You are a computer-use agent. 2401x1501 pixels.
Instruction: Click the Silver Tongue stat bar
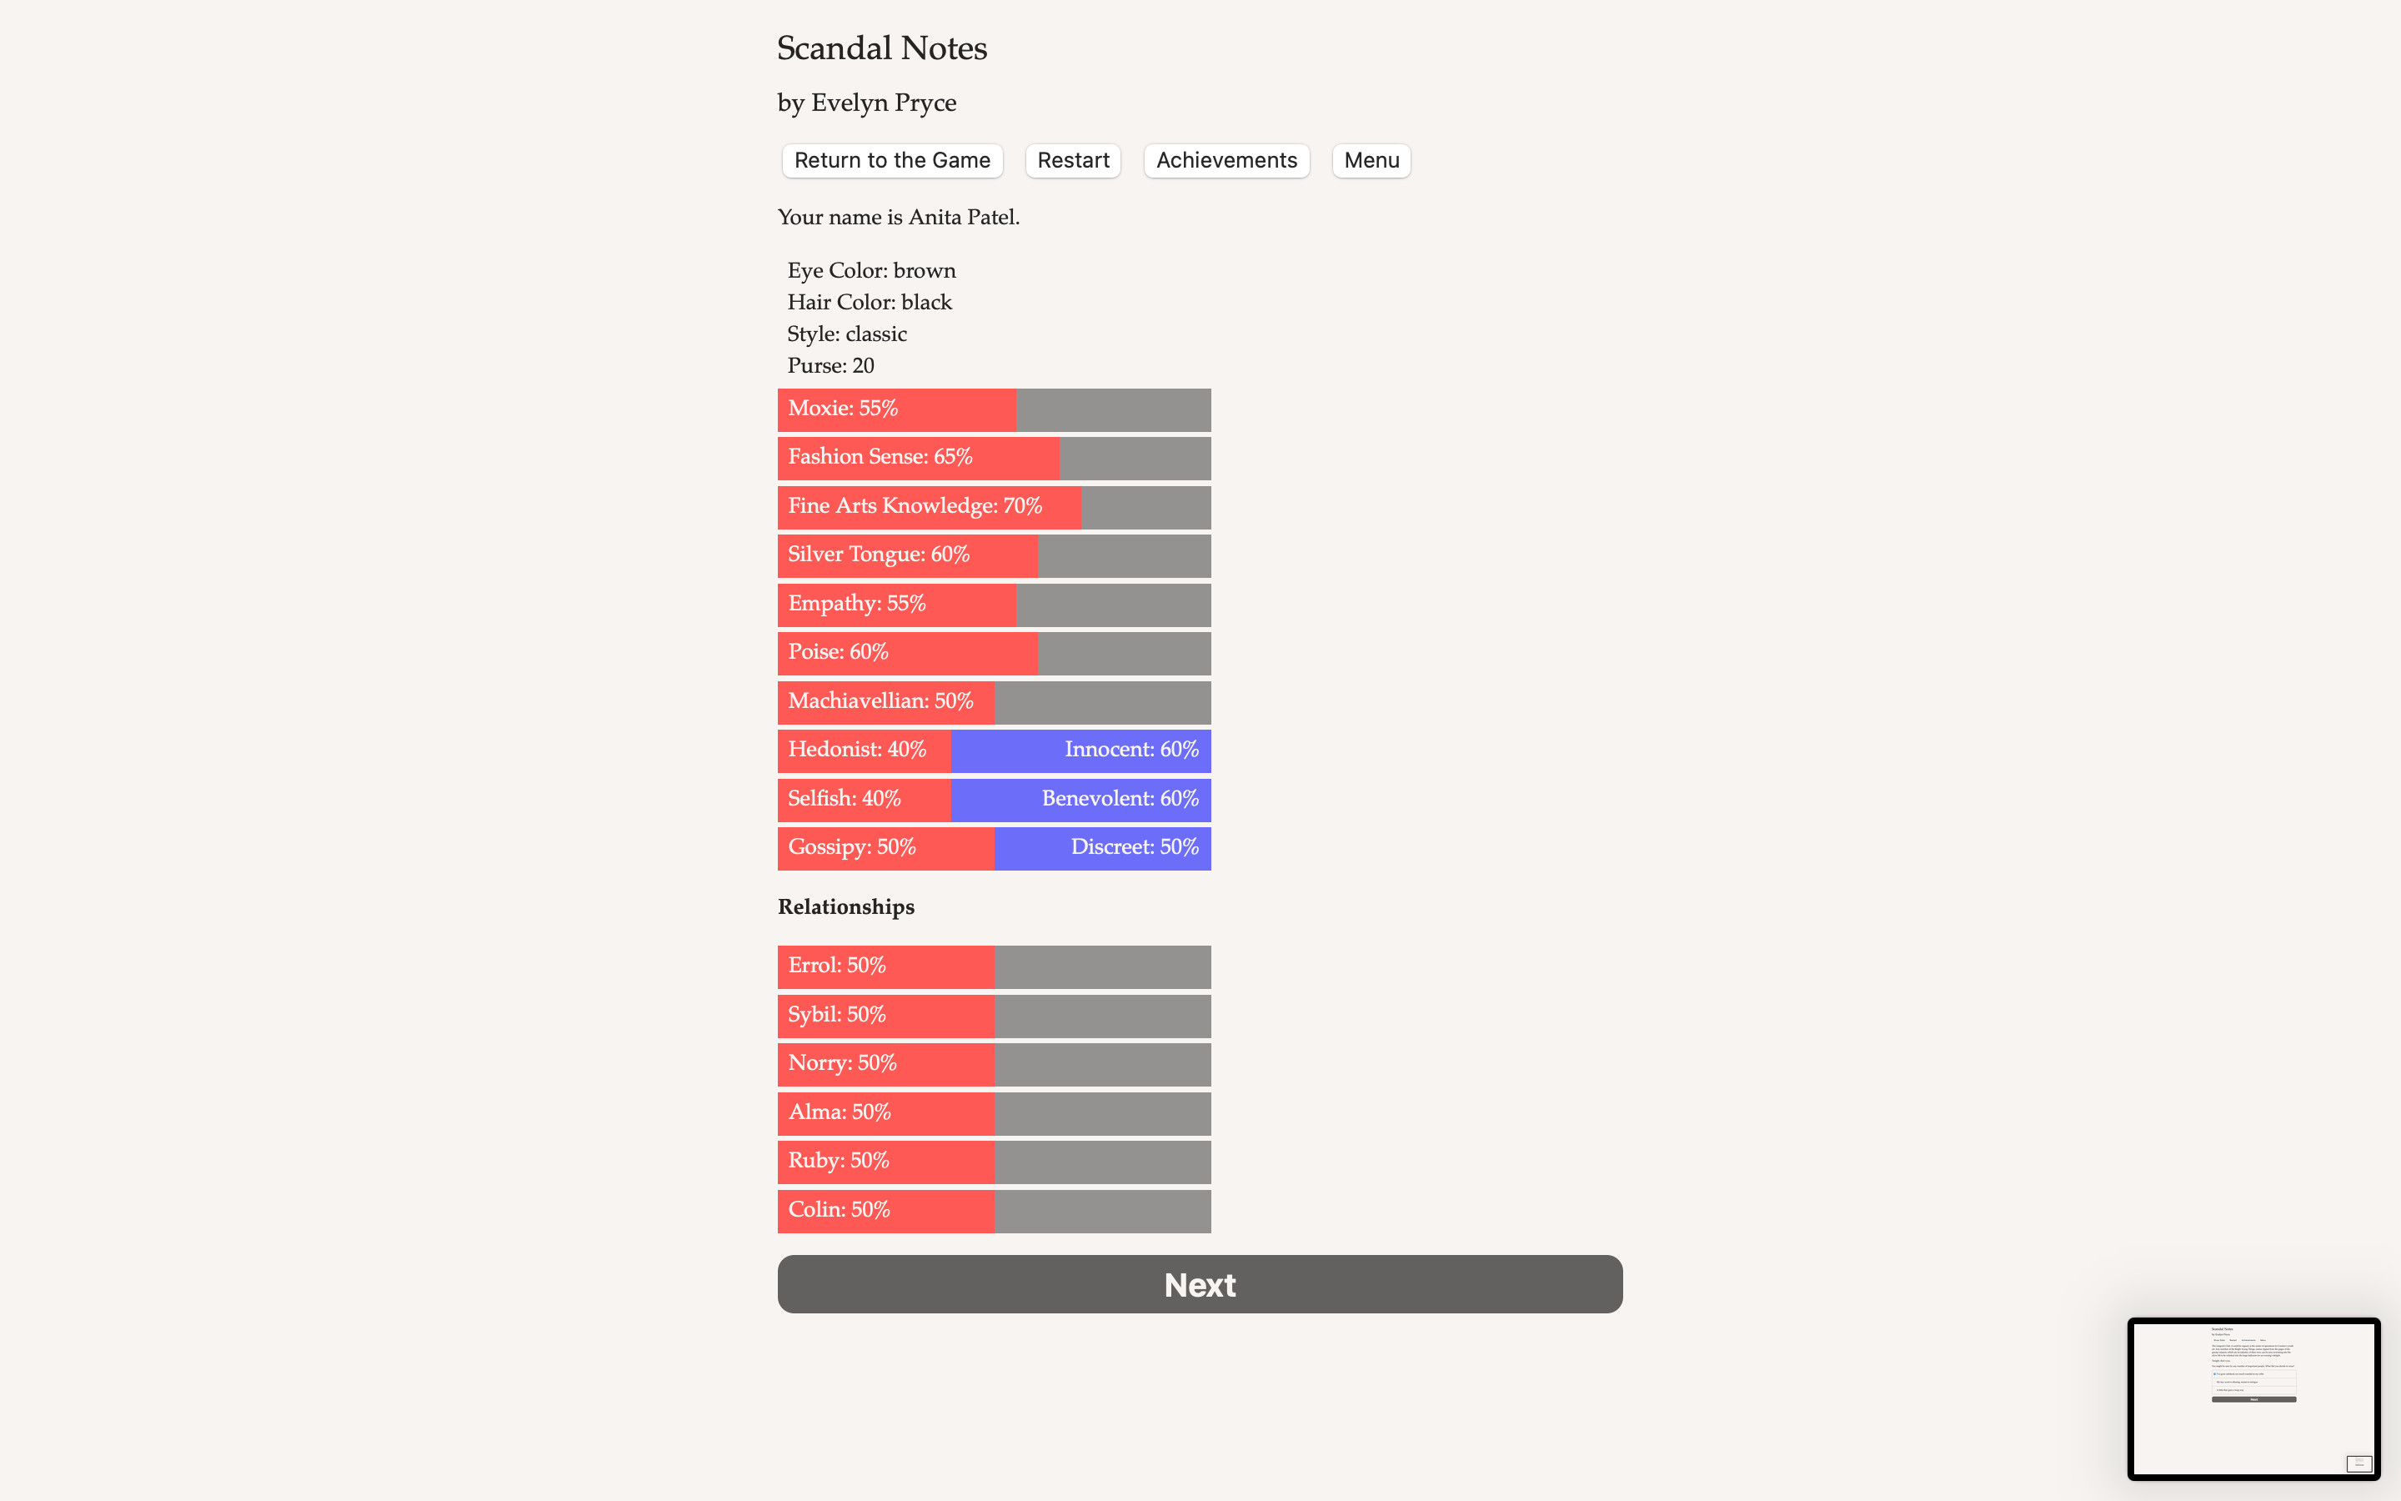(993, 555)
